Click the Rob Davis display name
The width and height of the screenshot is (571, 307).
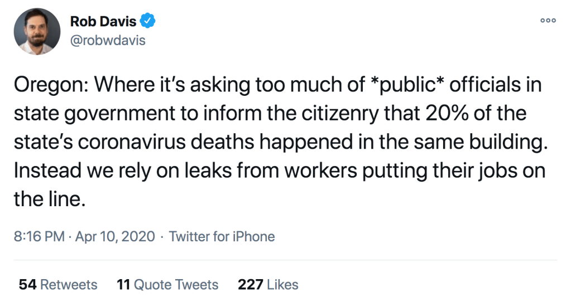[103, 22]
